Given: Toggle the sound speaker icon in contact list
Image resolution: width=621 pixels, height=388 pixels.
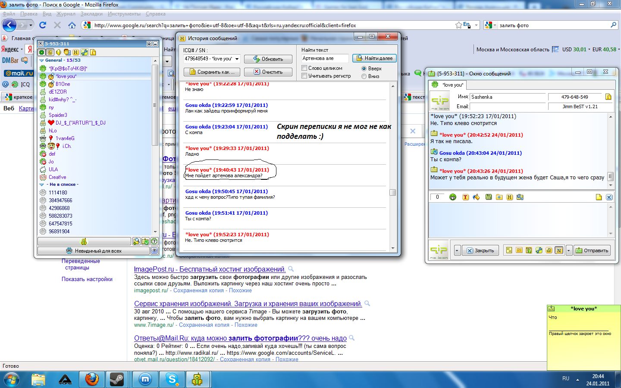Looking at the screenshot, I should click(x=59, y=52).
